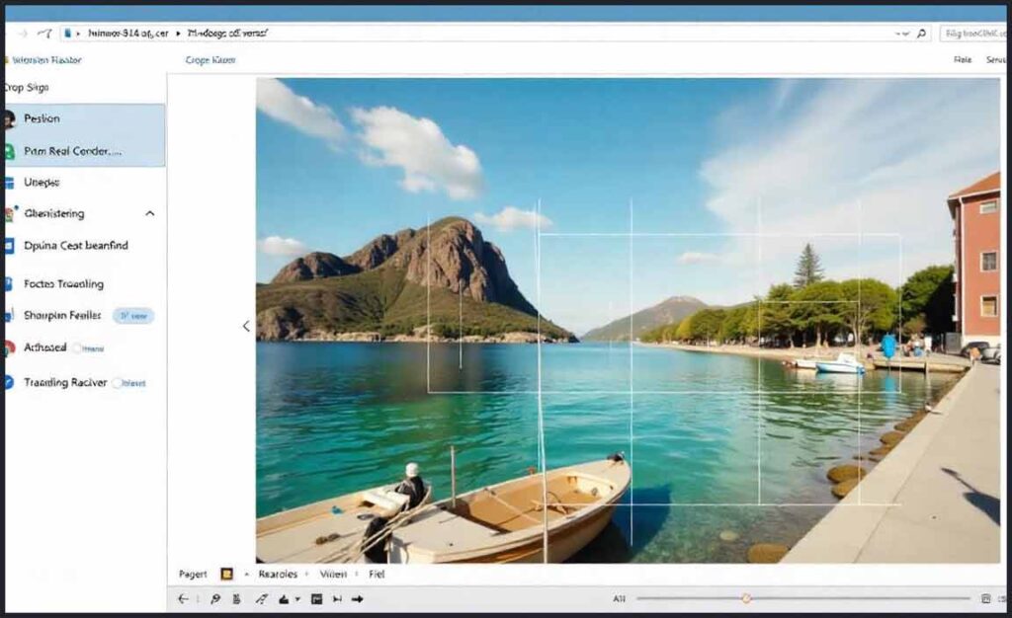This screenshot has height=618, width=1012.
Task: Select the pen tool in the bottom toolbar
Action: pos(261,597)
